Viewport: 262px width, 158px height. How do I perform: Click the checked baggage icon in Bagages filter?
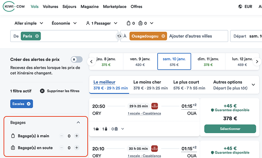coord(13,148)
